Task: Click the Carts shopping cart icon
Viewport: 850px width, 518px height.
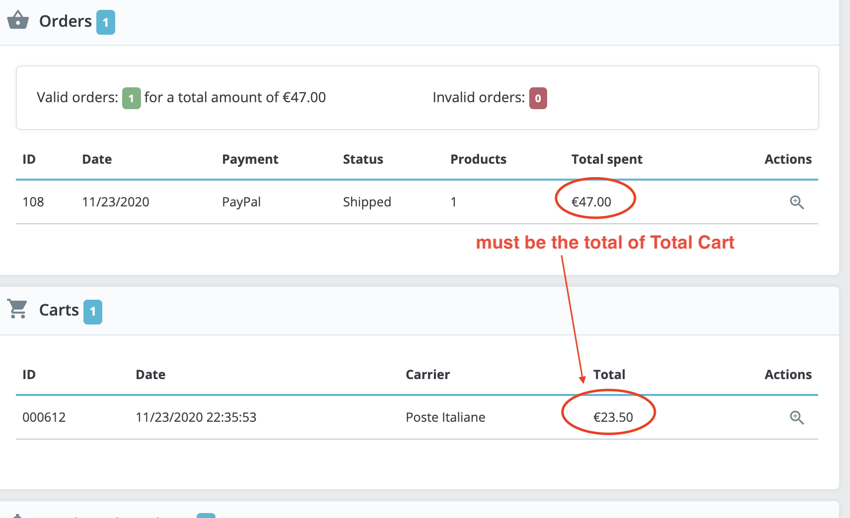Action: (x=17, y=310)
